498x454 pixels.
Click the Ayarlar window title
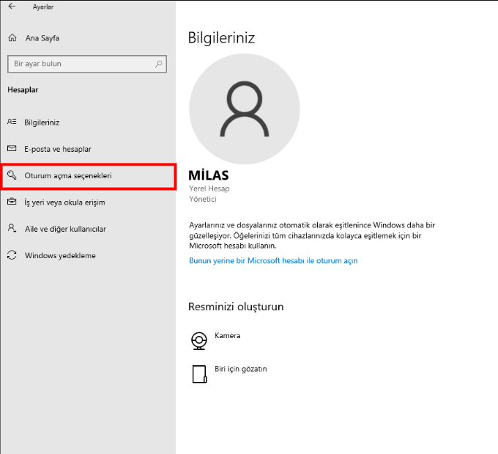click(x=43, y=7)
